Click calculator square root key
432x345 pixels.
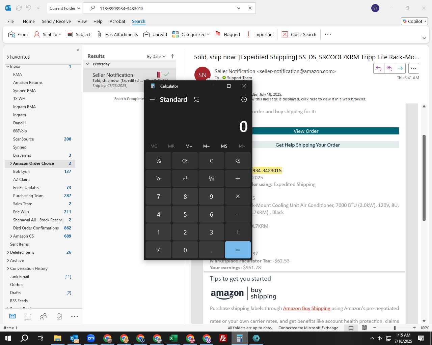pos(211,179)
